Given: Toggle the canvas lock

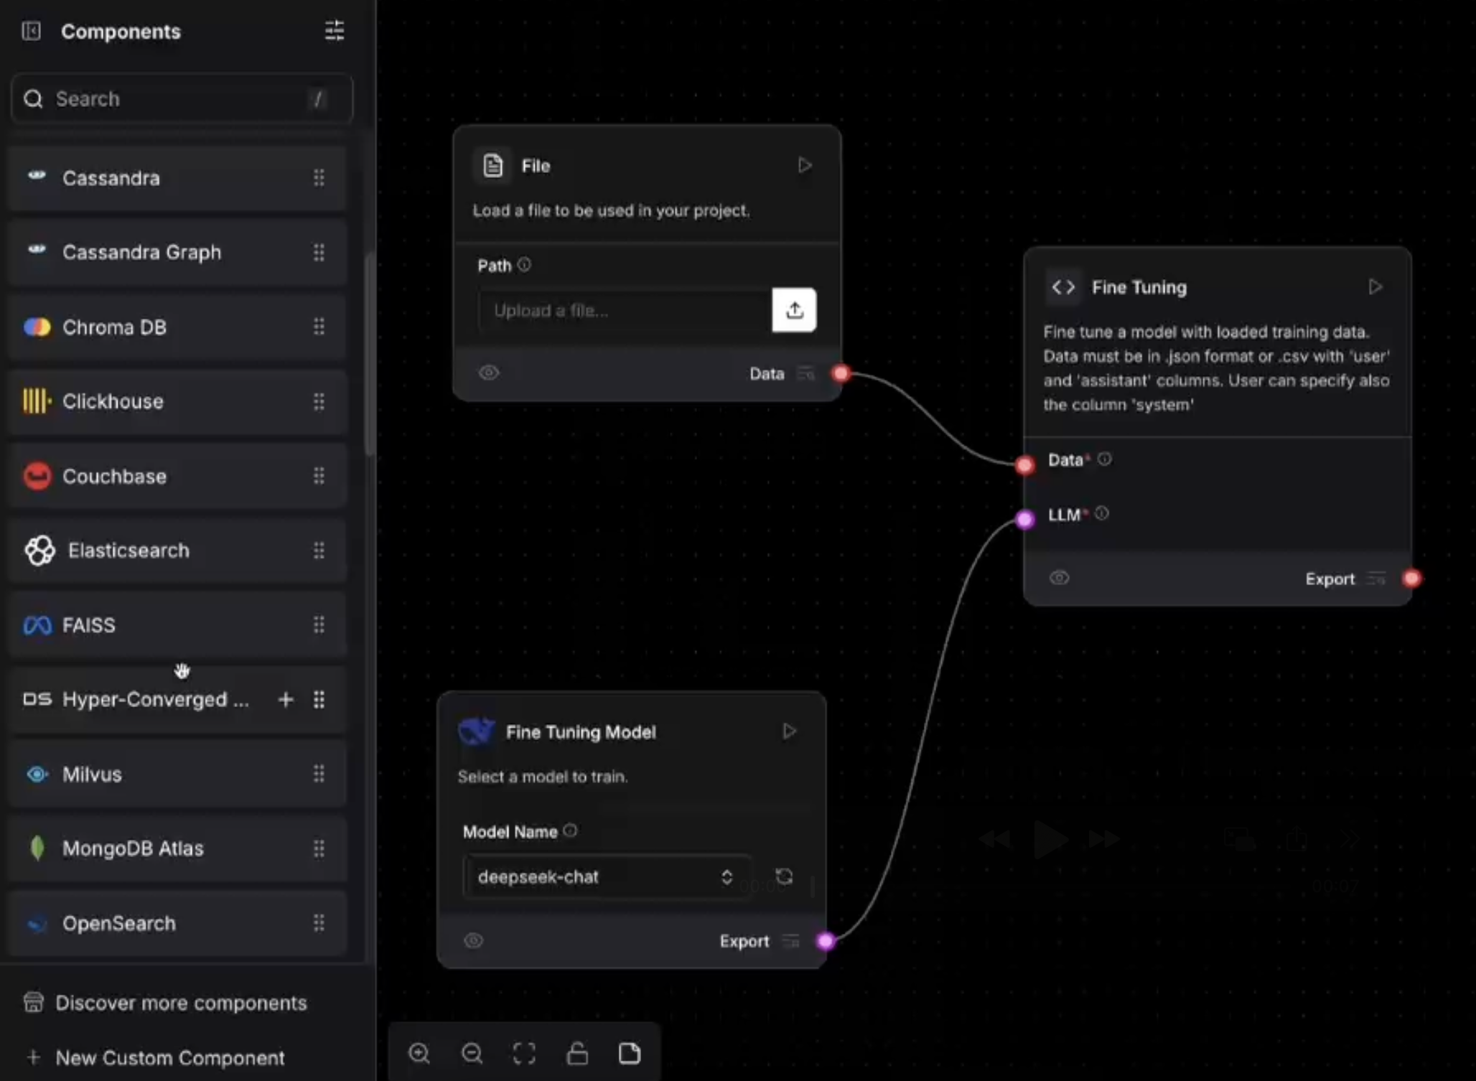Looking at the screenshot, I should [577, 1053].
